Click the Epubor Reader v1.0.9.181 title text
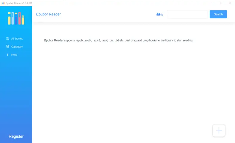Screen dimensions: 235x143 tap(19, 3)
